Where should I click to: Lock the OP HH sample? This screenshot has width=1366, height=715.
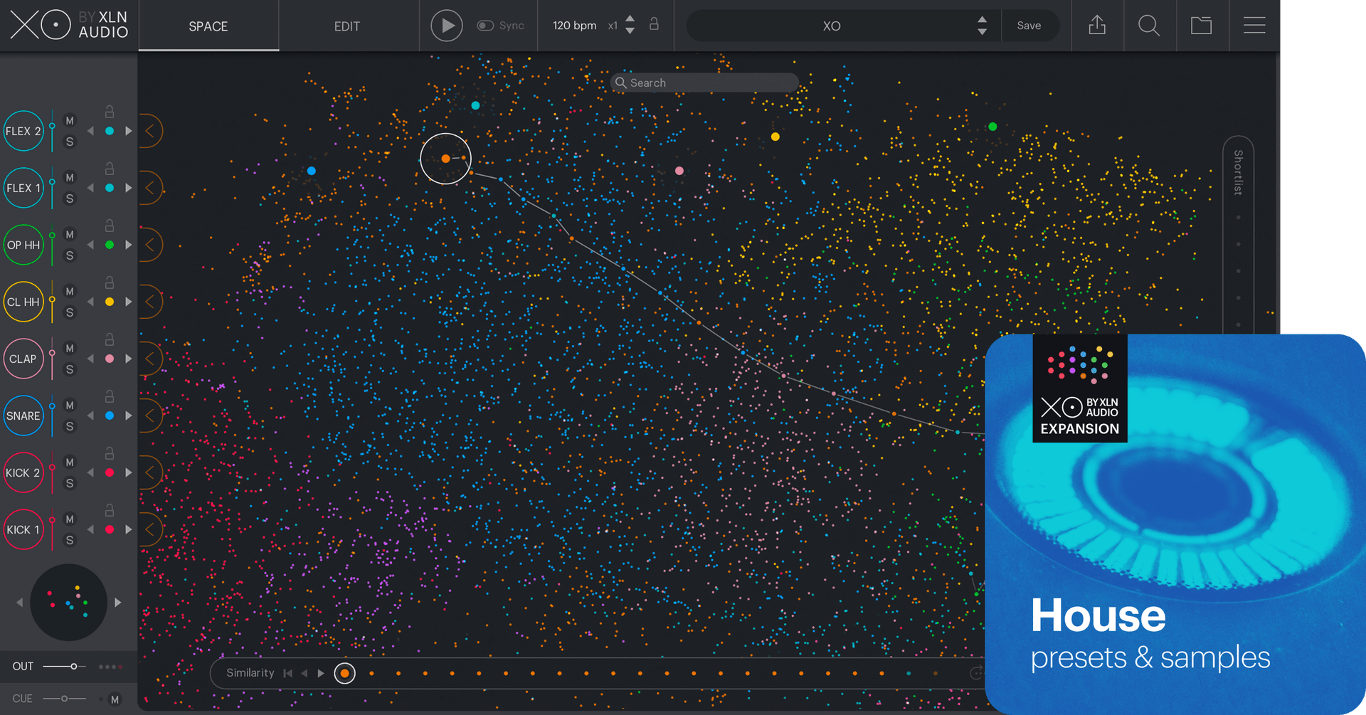click(110, 226)
